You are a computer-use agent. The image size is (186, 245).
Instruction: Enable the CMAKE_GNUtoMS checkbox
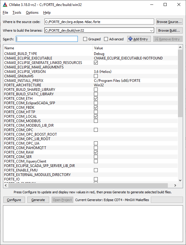(96, 76)
